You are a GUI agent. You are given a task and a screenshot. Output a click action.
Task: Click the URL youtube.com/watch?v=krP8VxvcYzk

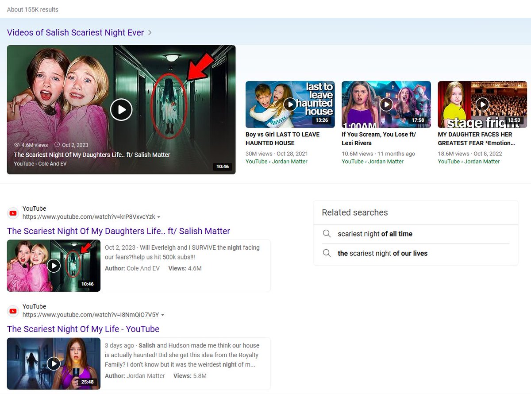pyautogui.click(x=89, y=217)
